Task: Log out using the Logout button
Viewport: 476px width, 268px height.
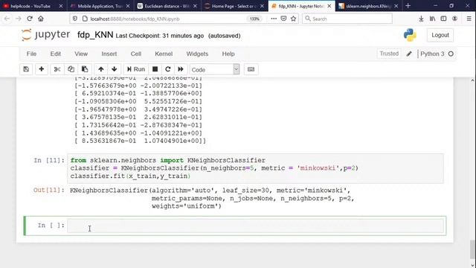Action: click(x=440, y=35)
